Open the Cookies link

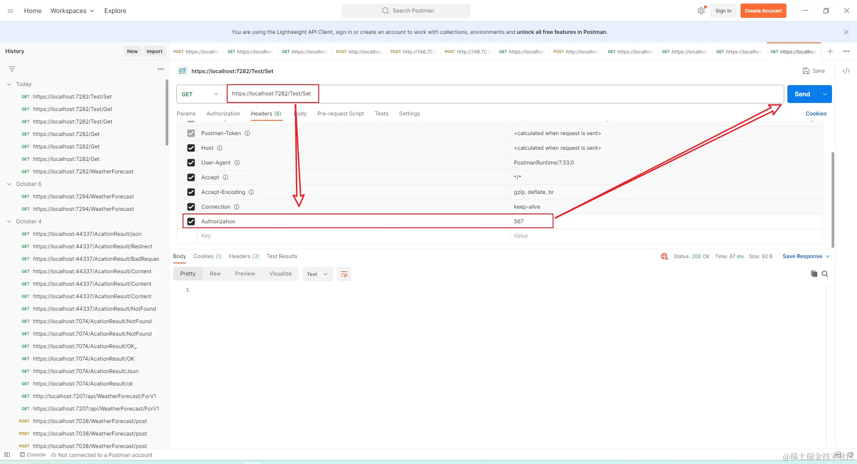(816, 114)
